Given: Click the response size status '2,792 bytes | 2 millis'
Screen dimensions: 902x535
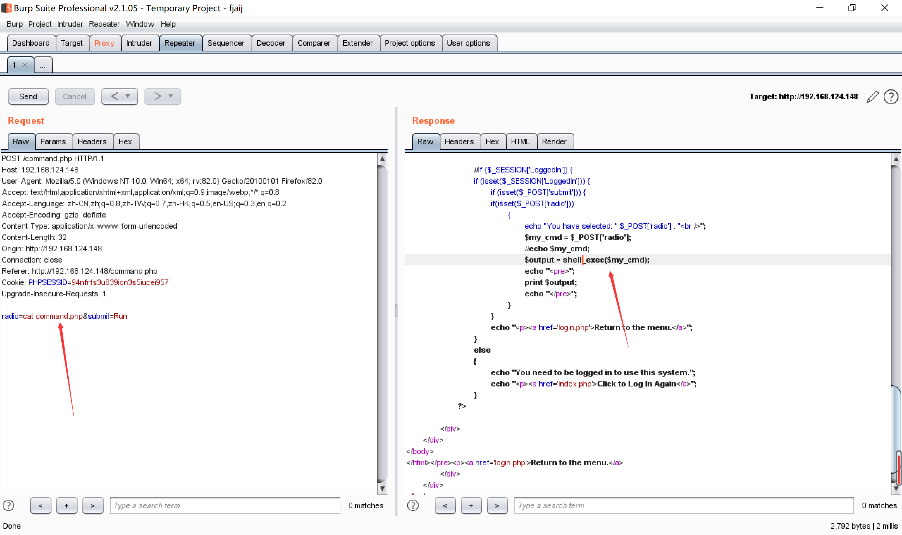Looking at the screenshot, I should click(864, 526).
